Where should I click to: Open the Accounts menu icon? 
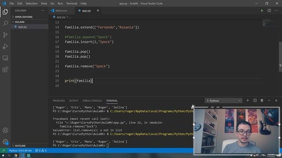[5, 130]
